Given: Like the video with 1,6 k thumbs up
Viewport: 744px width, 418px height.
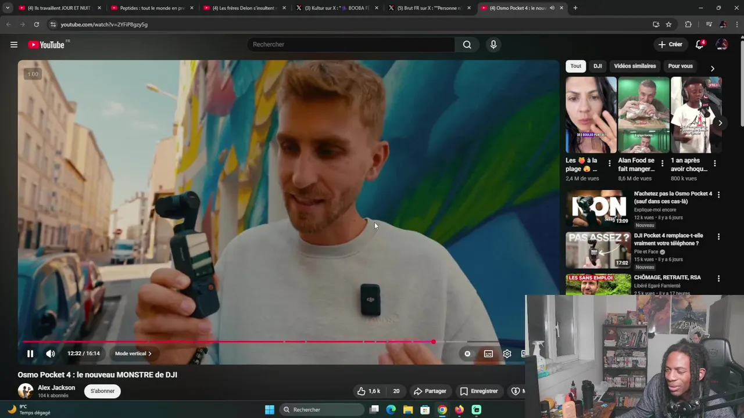Looking at the screenshot, I should (x=369, y=391).
